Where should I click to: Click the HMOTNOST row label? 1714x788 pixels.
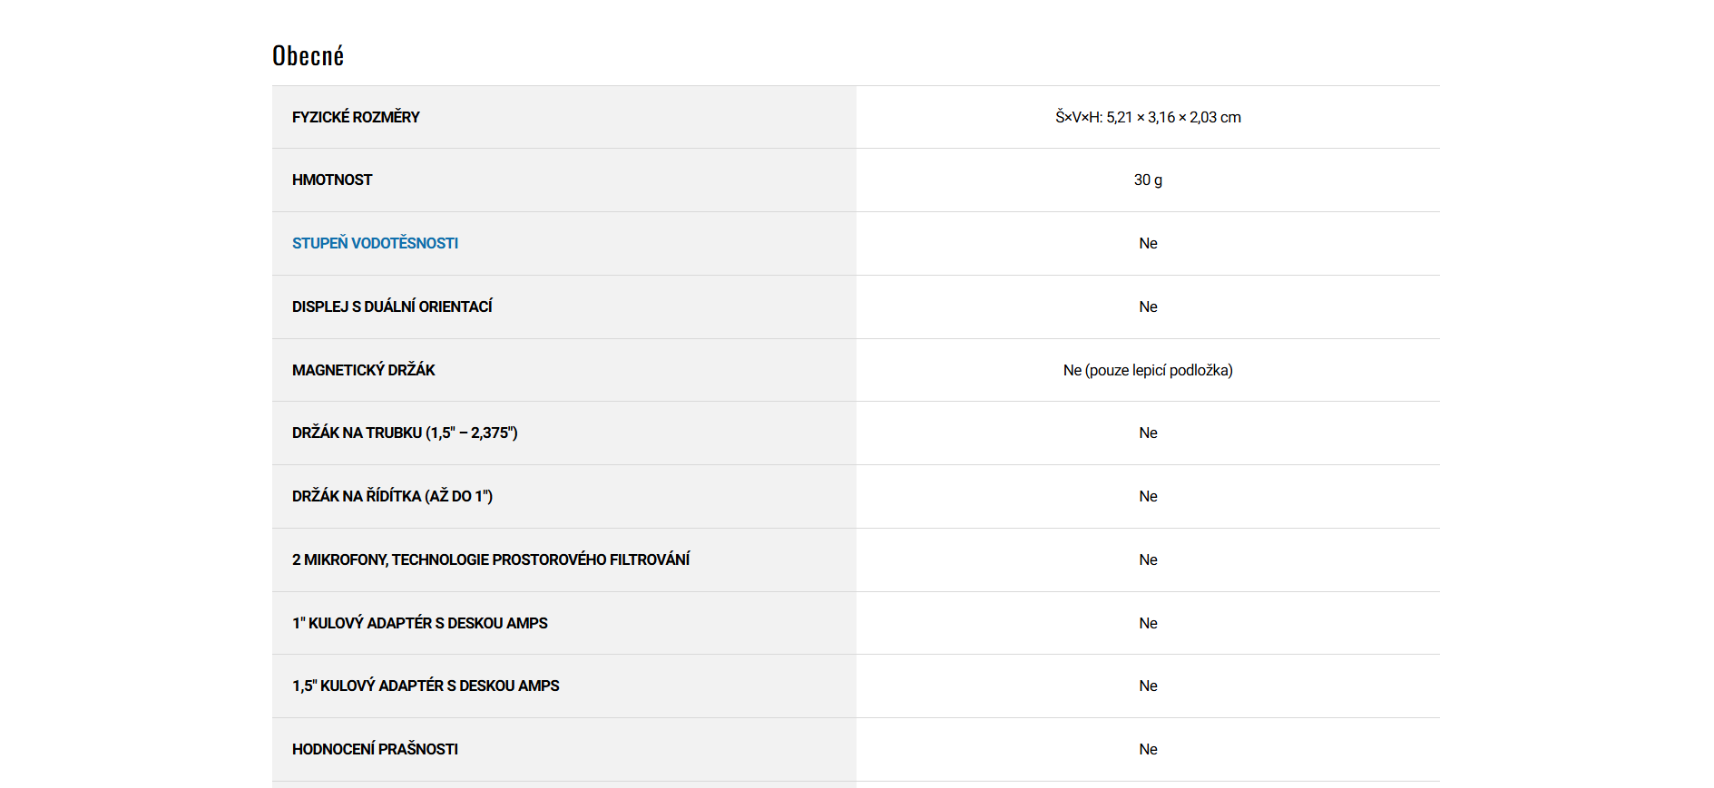332,180
